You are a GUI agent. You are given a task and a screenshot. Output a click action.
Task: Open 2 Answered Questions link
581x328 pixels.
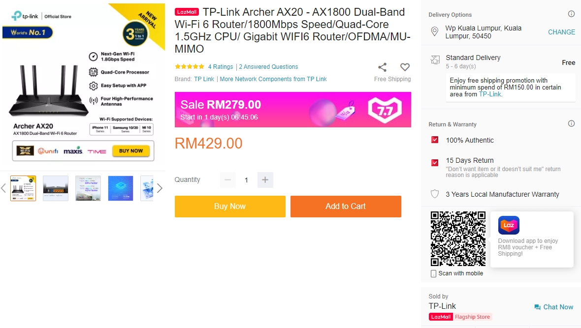[x=268, y=67]
